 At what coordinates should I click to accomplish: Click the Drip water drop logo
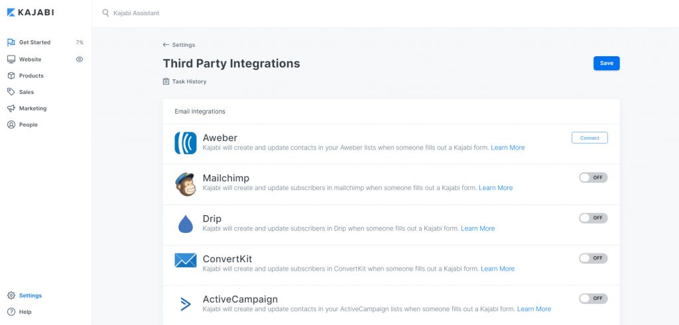[186, 224]
